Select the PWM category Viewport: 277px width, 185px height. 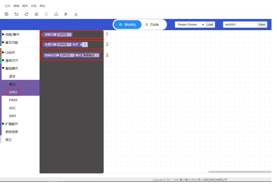click(x=13, y=100)
